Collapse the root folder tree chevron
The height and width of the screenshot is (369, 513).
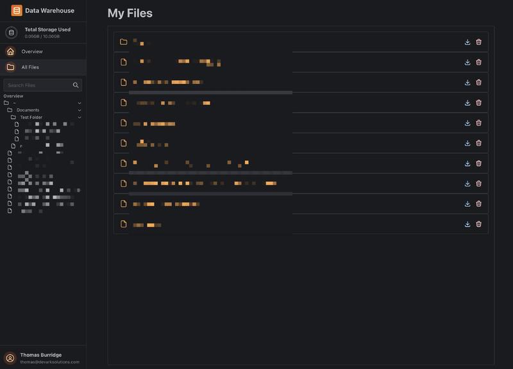(80, 103)
